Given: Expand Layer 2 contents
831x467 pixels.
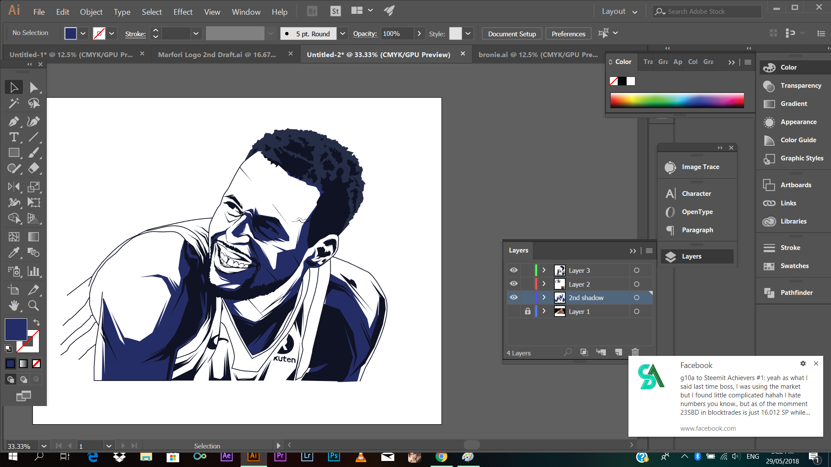Looking at the screenshot, I should [x=544, y=284].
